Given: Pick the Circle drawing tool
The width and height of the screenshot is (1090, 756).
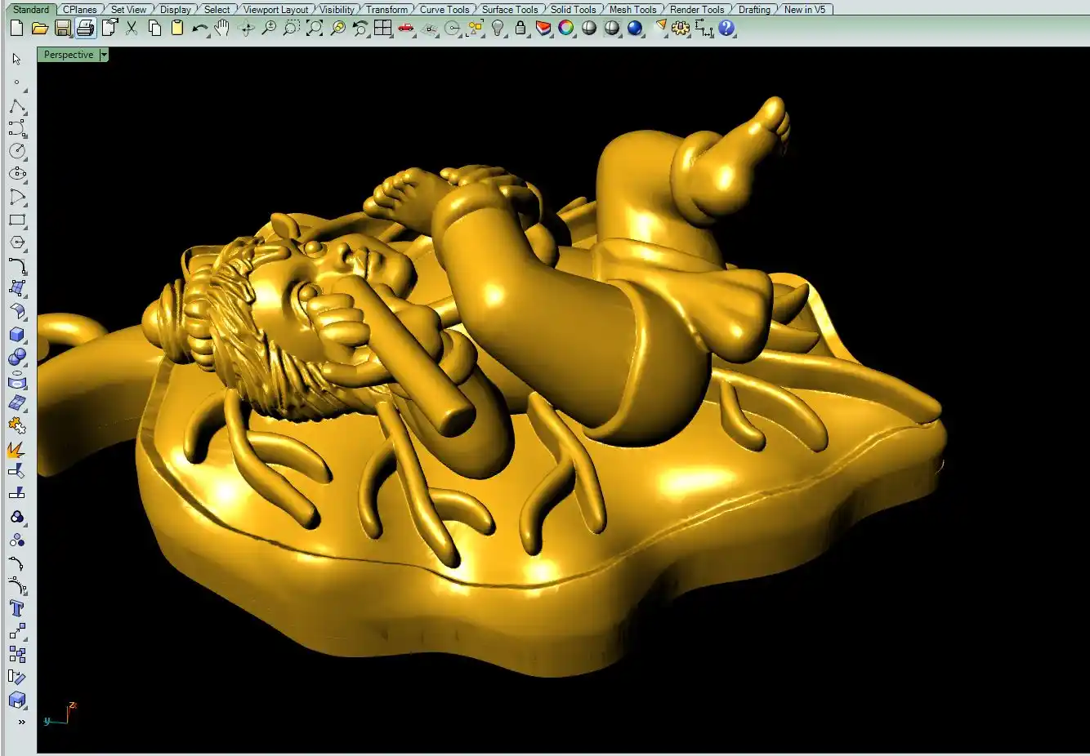Looking at the screenshot, I should pos(17,152).
